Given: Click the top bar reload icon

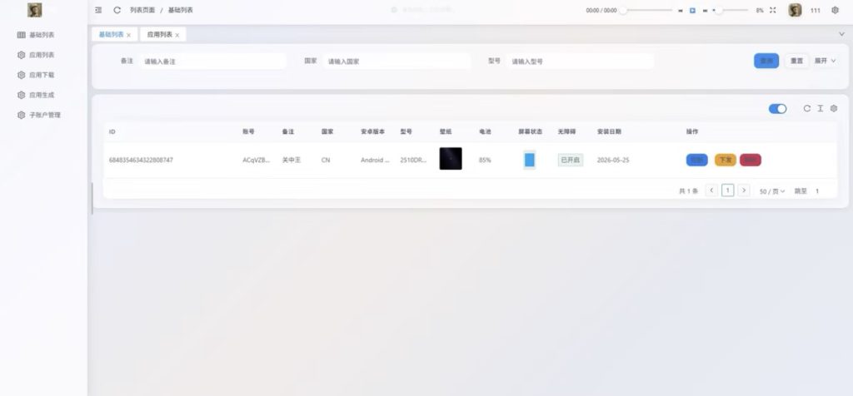Looking at the screenshot, I should tap(117, 10).
